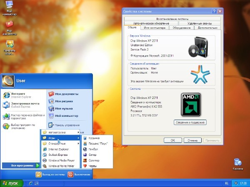Screen dimensions: 250x187
Task: Open Internet Explorer in All Programs submenu
Action: [60, 149]
